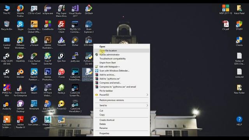
Task: Select the Unity 5.6.0f3 (64-bit) shortcut
Action: pos(7,59)
